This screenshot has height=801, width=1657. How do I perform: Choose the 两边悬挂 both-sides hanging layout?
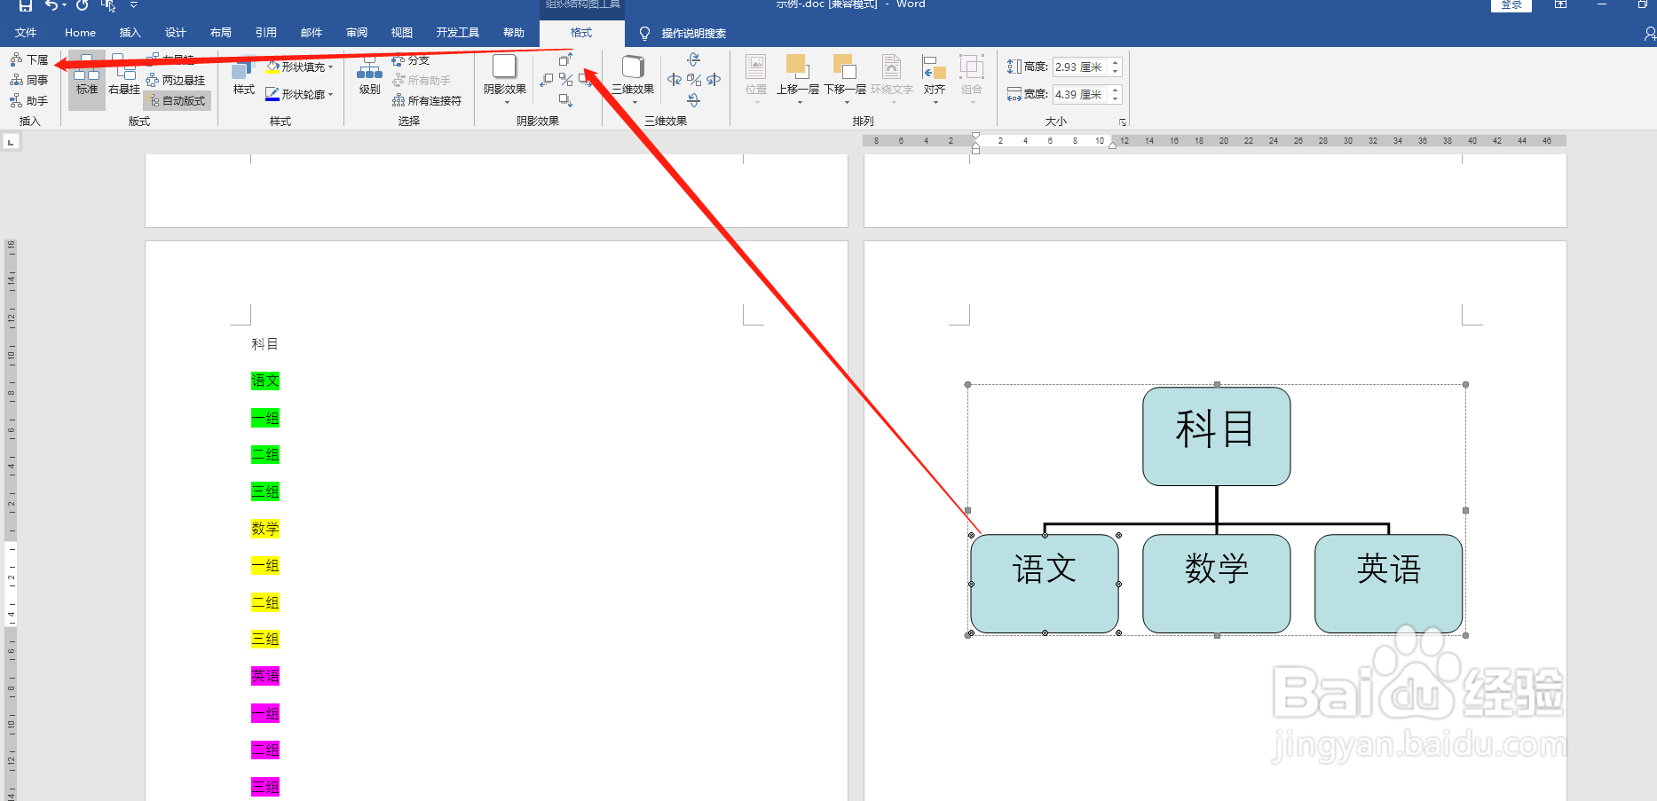click(176, 80)
